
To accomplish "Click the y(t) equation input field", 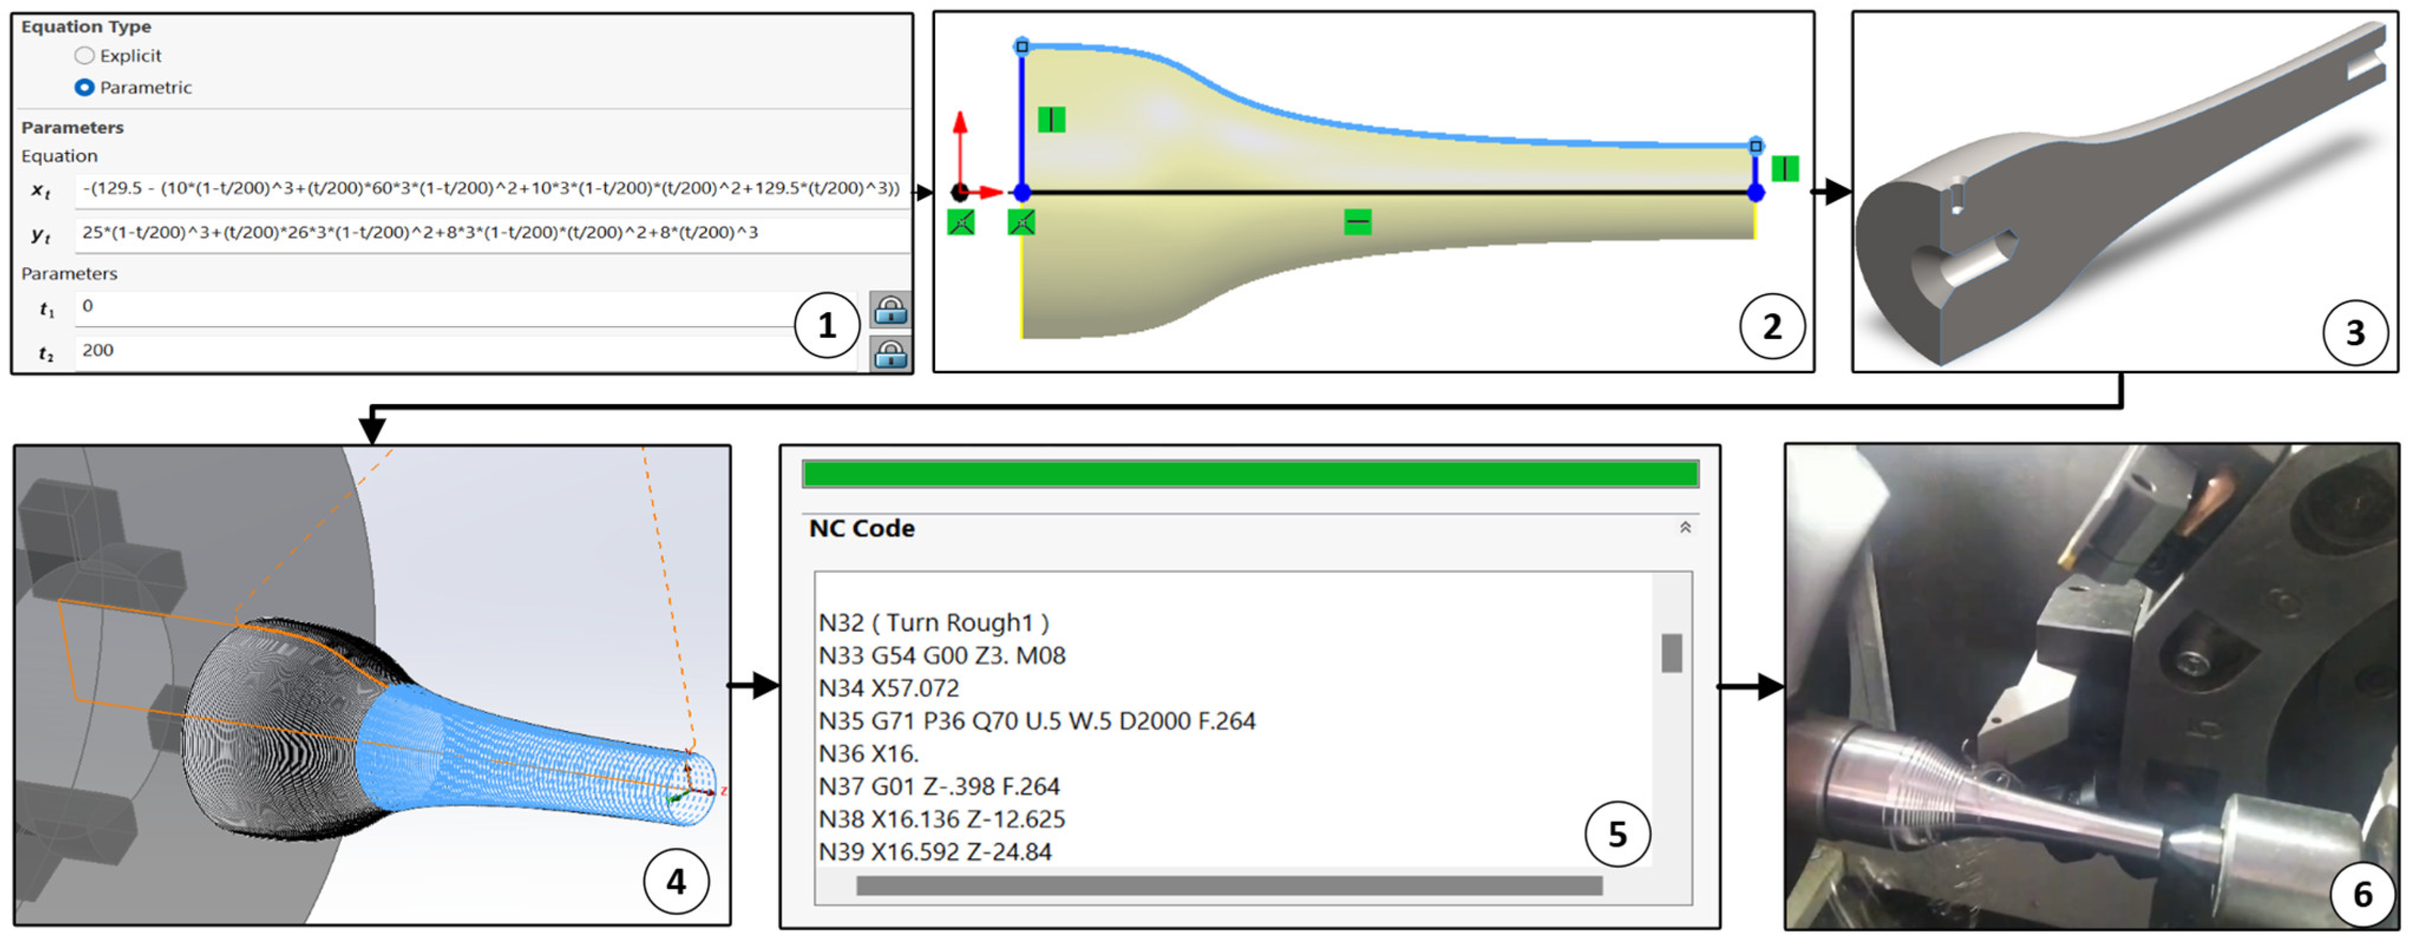I will tap(491, 233).
